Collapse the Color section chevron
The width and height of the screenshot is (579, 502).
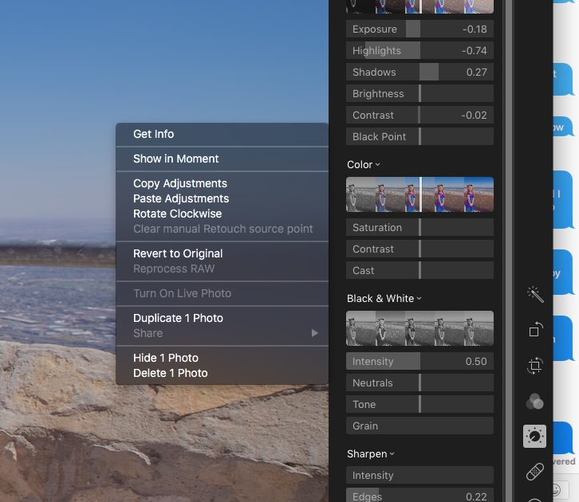coord(377,164)
